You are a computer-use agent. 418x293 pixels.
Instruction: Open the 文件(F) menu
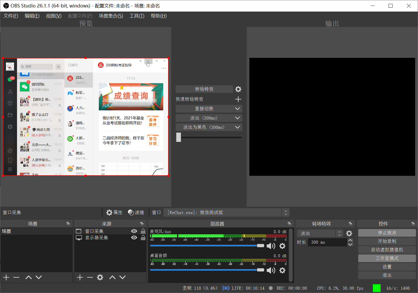11,16
